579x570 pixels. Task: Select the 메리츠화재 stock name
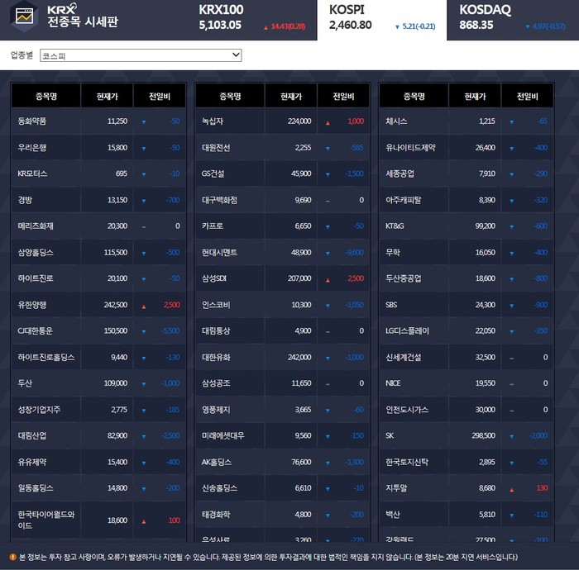click(x=36, y=226)
